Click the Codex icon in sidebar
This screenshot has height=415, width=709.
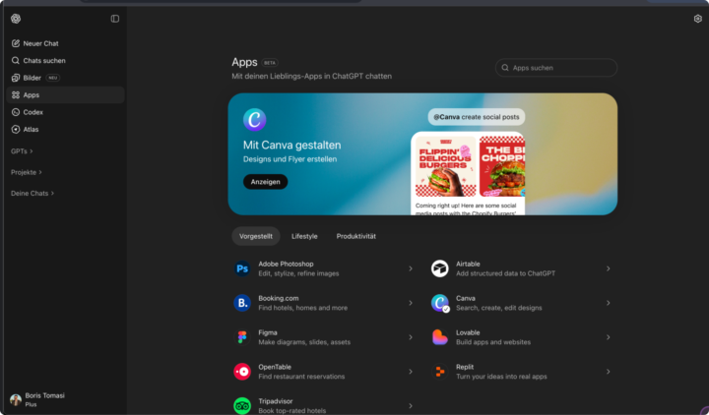pos(16,112)
